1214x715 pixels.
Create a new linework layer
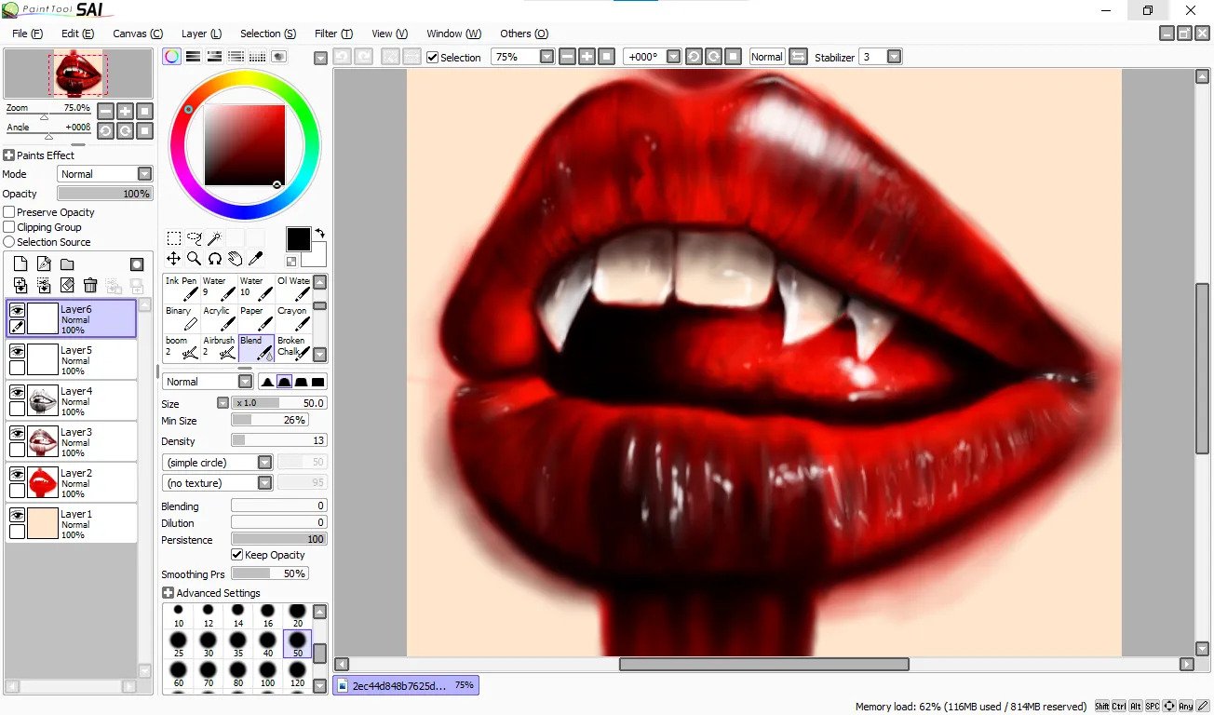[44, 264]
